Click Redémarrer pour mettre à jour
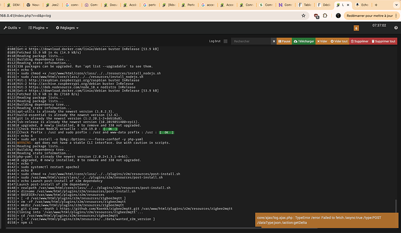Screen dimensions: 401x233 [371, 16]
